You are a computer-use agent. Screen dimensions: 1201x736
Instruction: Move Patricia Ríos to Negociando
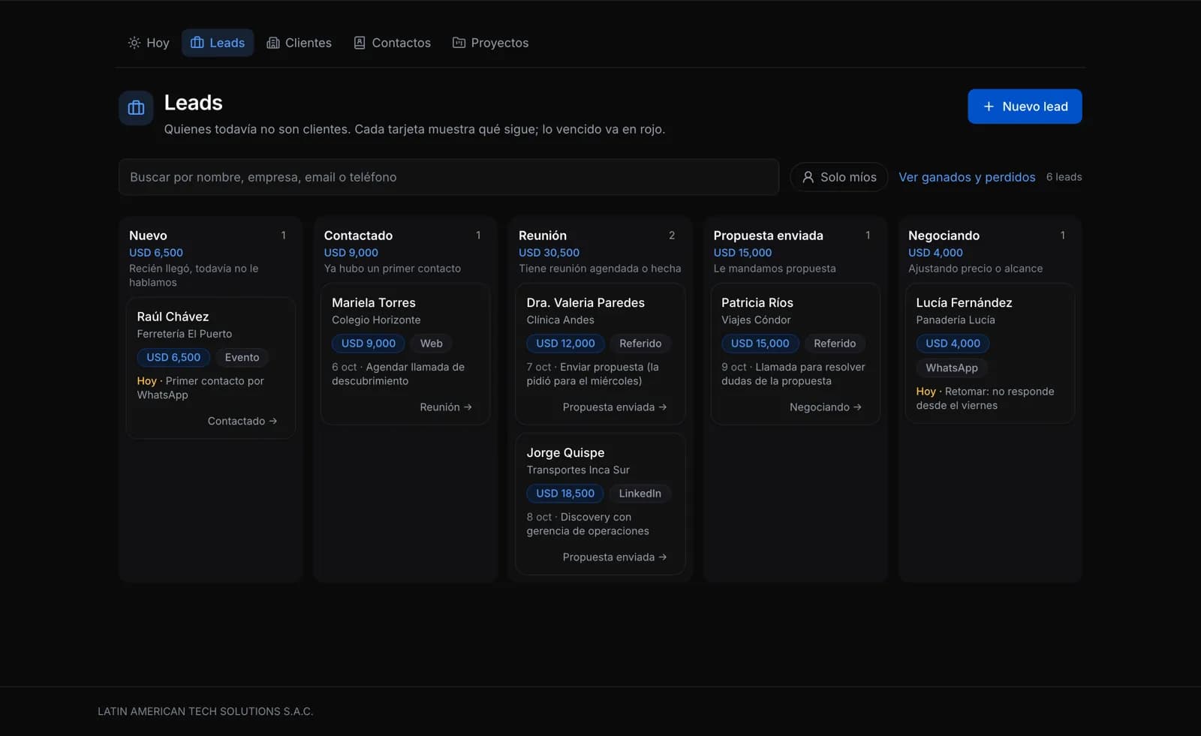coord(825,407)
